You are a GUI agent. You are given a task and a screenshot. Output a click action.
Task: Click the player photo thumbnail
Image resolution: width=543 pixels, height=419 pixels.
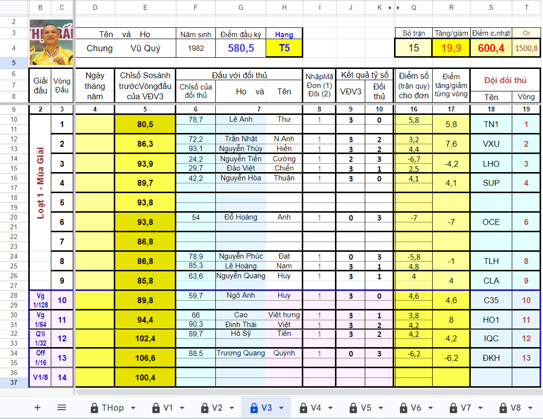51,43
